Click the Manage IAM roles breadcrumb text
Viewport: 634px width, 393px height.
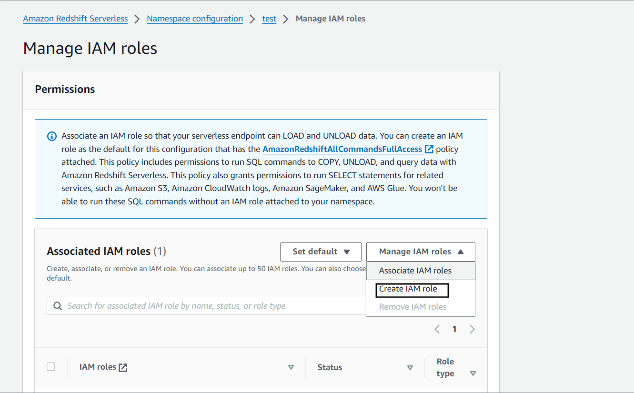click(x=331, y=19)
